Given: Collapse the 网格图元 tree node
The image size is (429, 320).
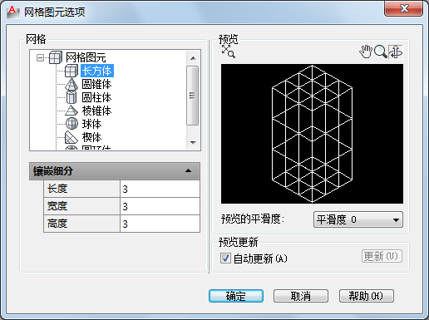Looking at the screenshot, I should tap(40, 57).
